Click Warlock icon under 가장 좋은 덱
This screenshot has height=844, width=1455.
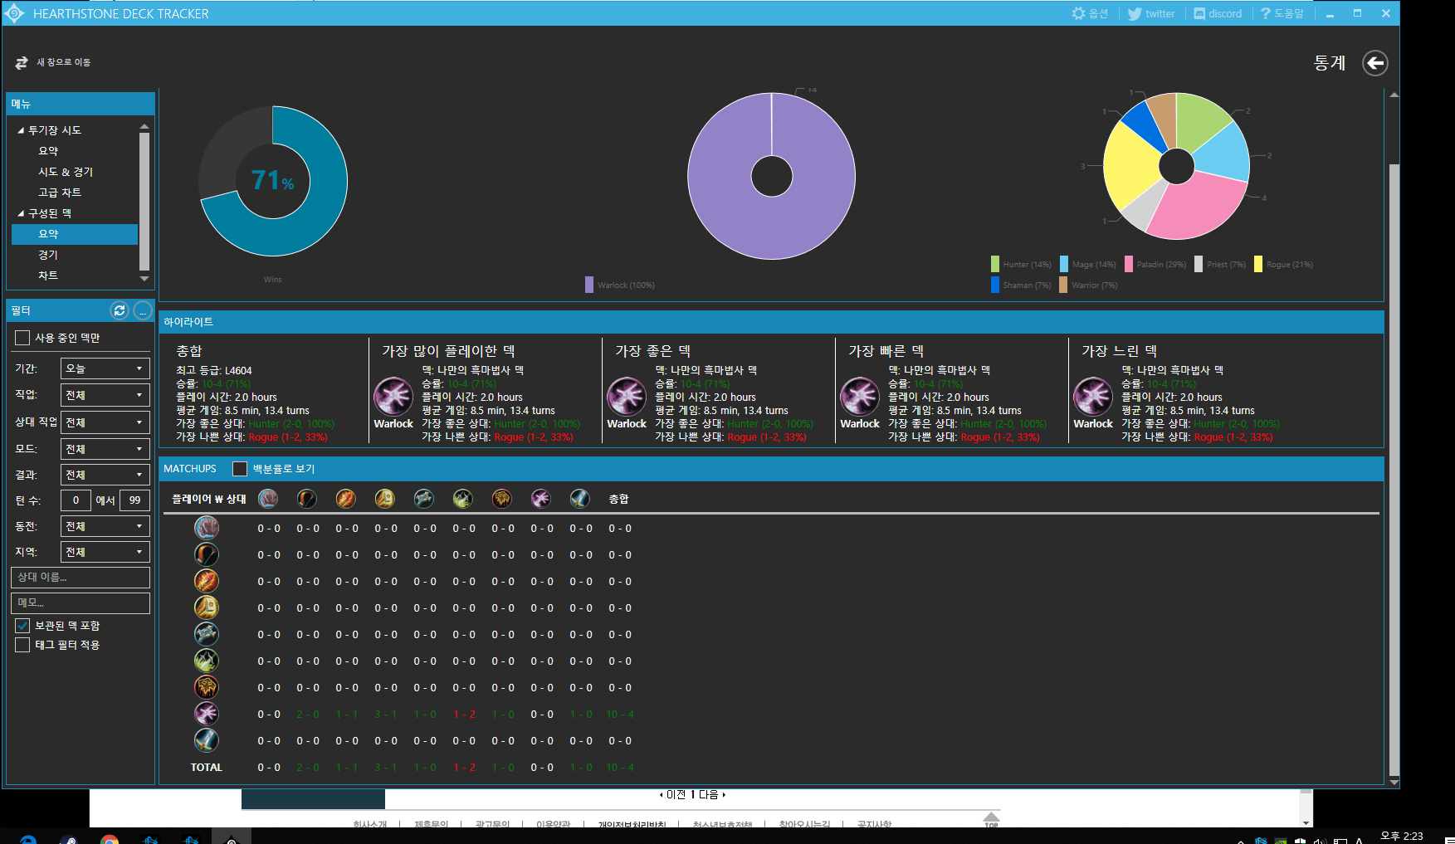[x=627, y=397]
